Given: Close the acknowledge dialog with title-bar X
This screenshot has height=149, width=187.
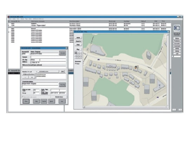Looking at the screenshot, I should [x=67, y=48].
